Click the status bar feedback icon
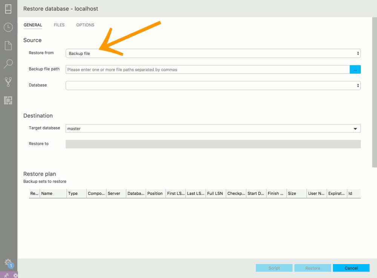The width and height of the screenshot is (377, 278). [x=6, y=275]
